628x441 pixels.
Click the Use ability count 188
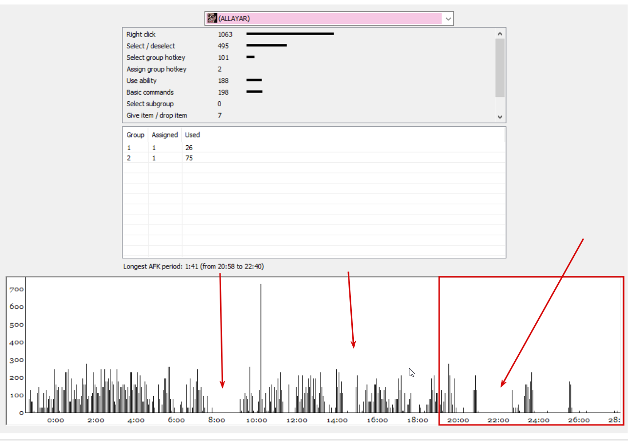point(223,80)
